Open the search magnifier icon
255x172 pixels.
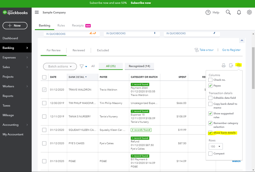(228, 12)
